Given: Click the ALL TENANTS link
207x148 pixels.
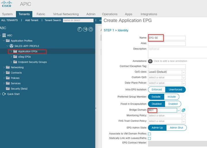Looking at the screenshot, I should [x=9, y=20].
